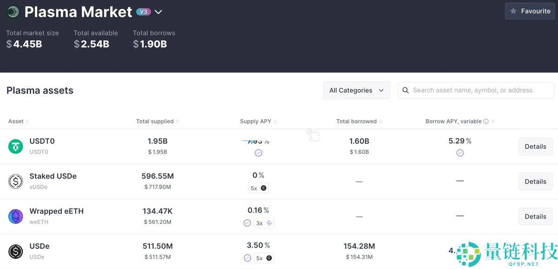Click the USDe token icon
This screenshot has height=269, width=558.
pos(15,251)
